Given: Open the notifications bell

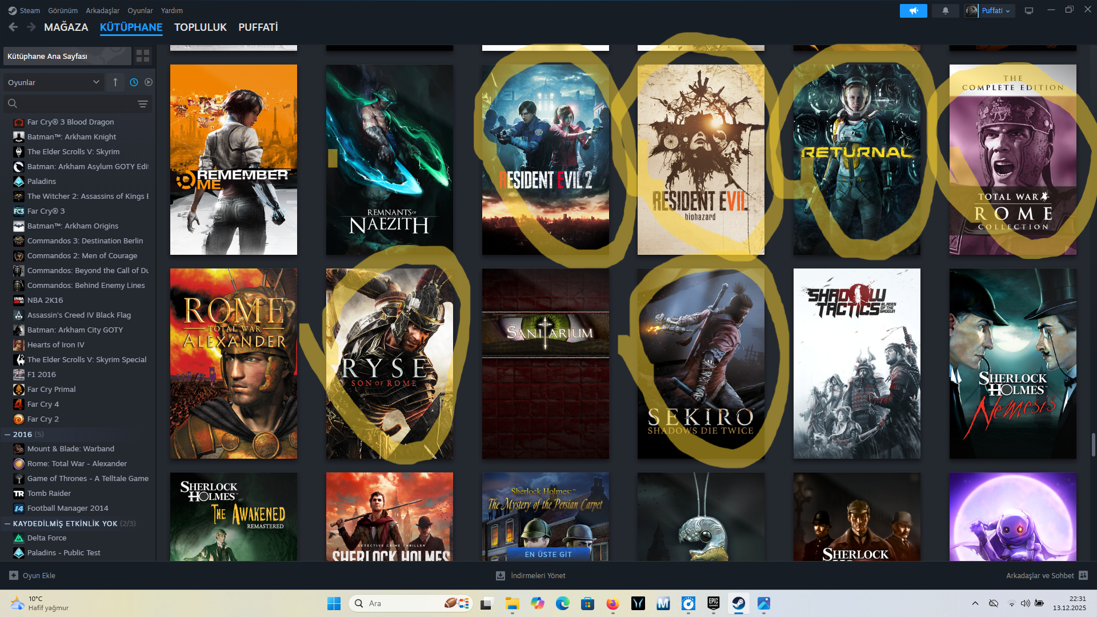Looking at the screenshot, I should (x=946, y=11).
